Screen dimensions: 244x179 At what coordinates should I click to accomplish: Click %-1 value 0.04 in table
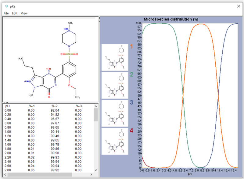31,166
